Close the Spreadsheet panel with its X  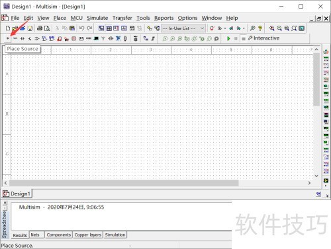point(5,203)
